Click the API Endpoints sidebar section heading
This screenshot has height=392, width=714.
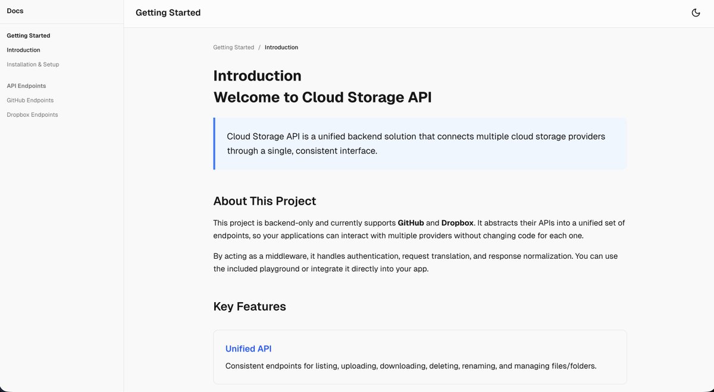click(x=26, y=86)
